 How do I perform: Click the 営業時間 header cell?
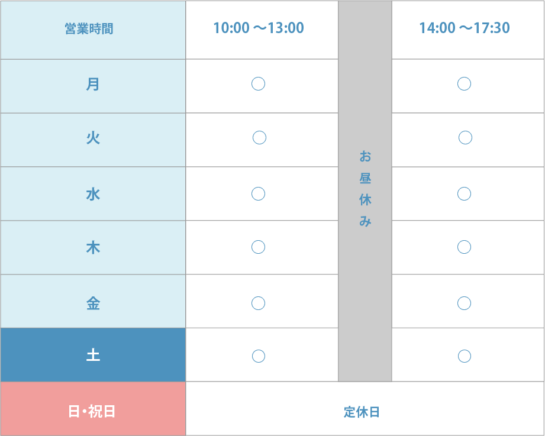pos(93,30)
